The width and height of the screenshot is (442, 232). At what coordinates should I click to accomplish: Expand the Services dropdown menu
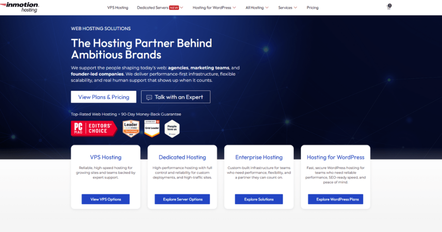287,8
